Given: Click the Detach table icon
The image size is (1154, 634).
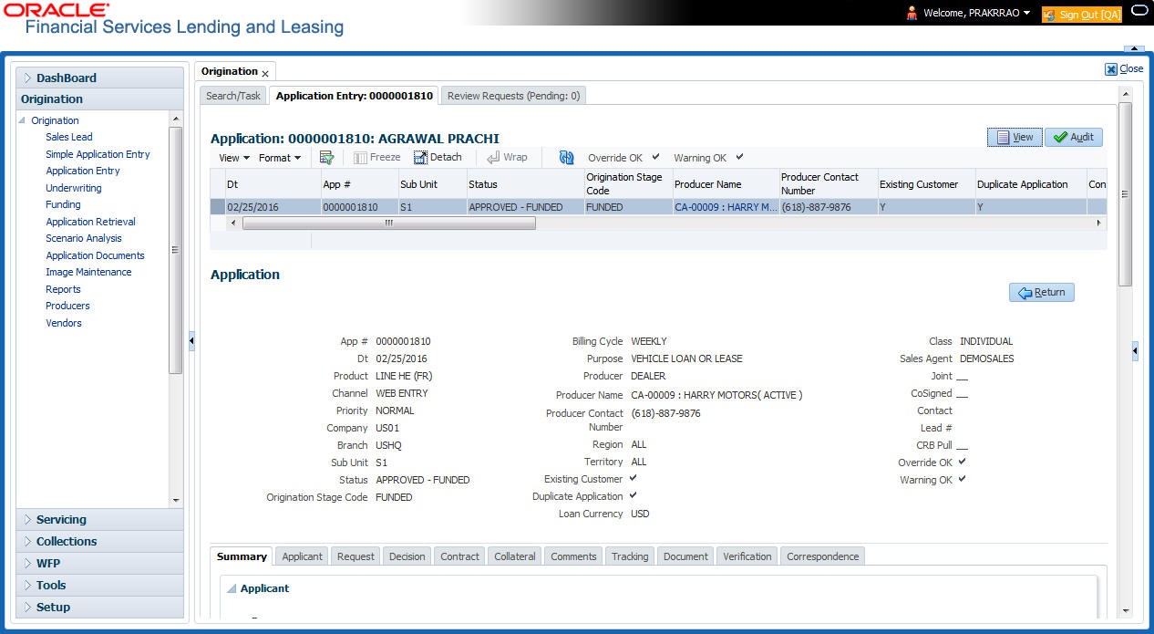Looking at the screenshot, I should (x=420, y=157).
